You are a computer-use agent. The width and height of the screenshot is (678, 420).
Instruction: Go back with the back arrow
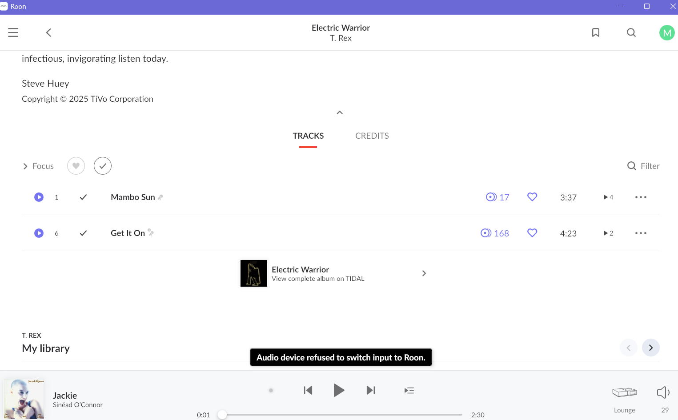point(49,32)
